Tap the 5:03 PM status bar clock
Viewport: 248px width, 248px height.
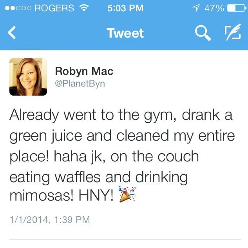tap(125, 8)
